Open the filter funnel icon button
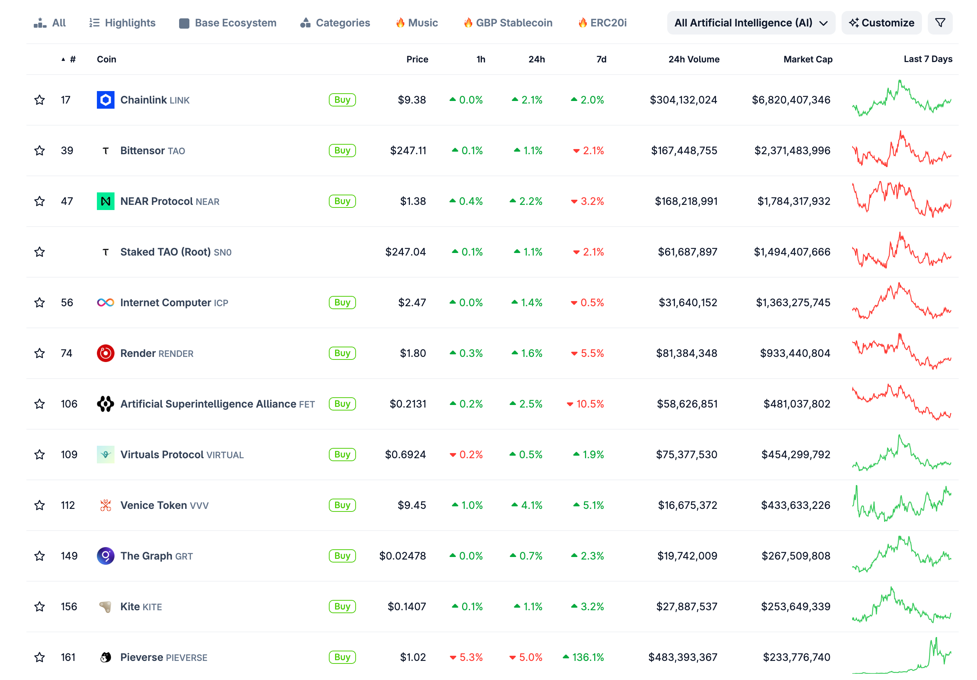977x680 pixels. click(x=940, y=23)
